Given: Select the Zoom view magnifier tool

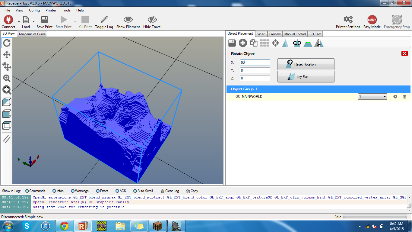Looking at the screenshot, I should [7, 78].
